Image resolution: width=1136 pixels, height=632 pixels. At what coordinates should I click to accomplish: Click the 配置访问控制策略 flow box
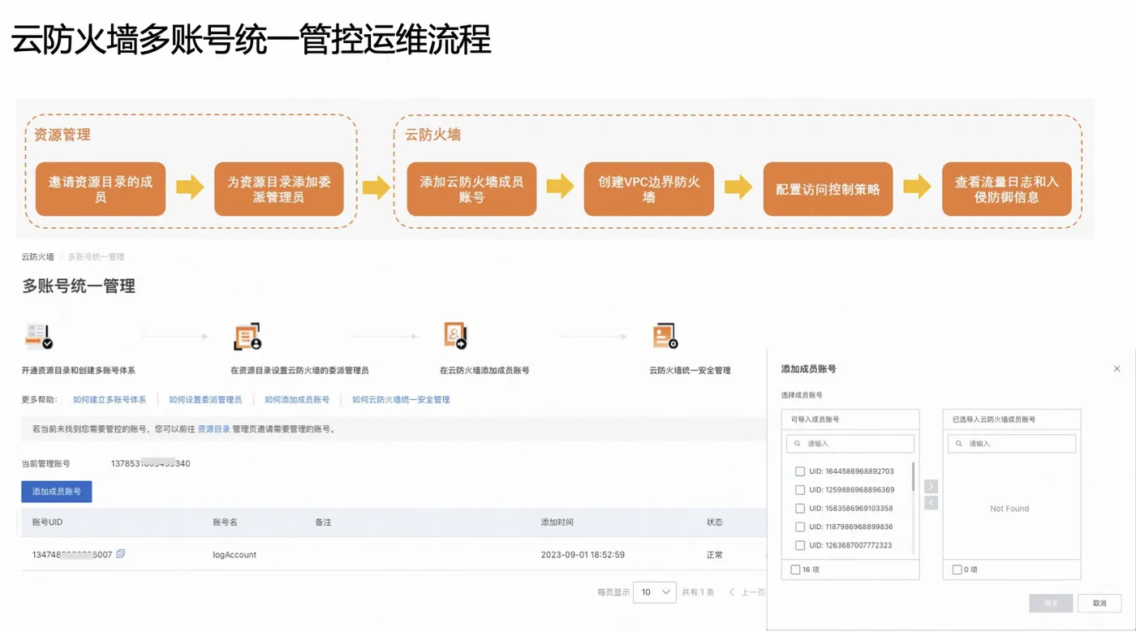coord(828,189)
